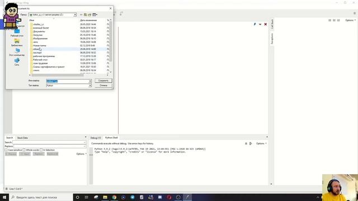Enable Whole words checkbox
358x201 pixels.
tap(24, 150)
